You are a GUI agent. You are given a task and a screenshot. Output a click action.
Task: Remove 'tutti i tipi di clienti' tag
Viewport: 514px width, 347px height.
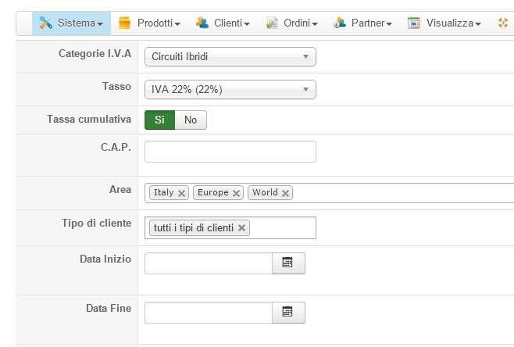pos(242,228)
